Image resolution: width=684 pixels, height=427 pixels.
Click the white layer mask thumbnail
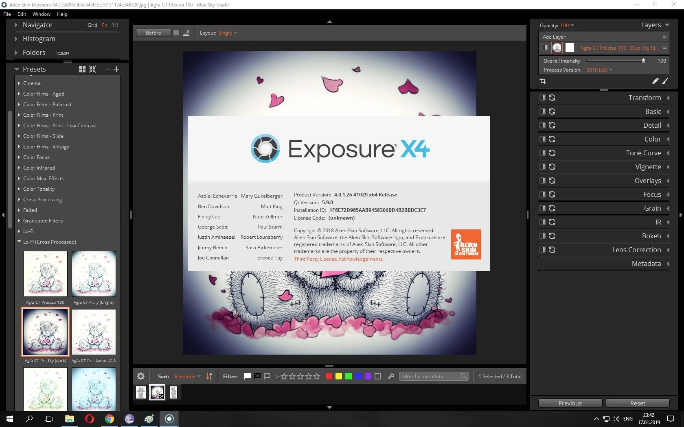570,48
